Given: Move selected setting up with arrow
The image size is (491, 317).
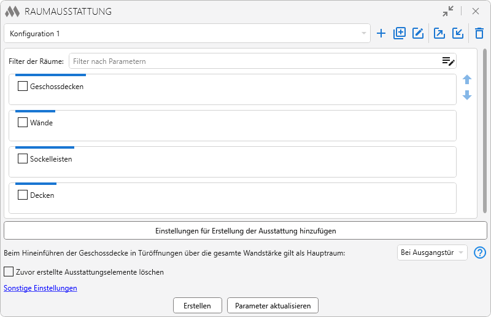Looking at the screenshot, I should (x=467, y=80).
